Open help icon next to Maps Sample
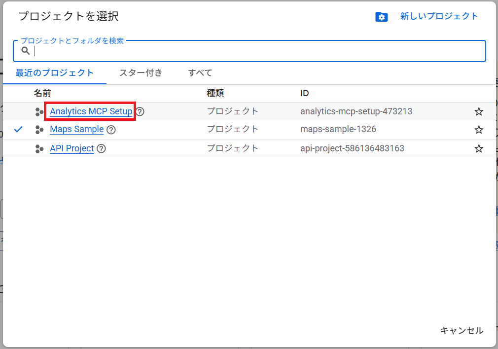Image resolution: width=498 pixels, height=349 pixels. [111, 130]
